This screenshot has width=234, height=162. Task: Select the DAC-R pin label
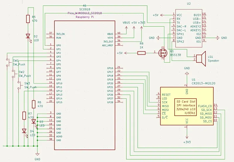coord(181,26)
